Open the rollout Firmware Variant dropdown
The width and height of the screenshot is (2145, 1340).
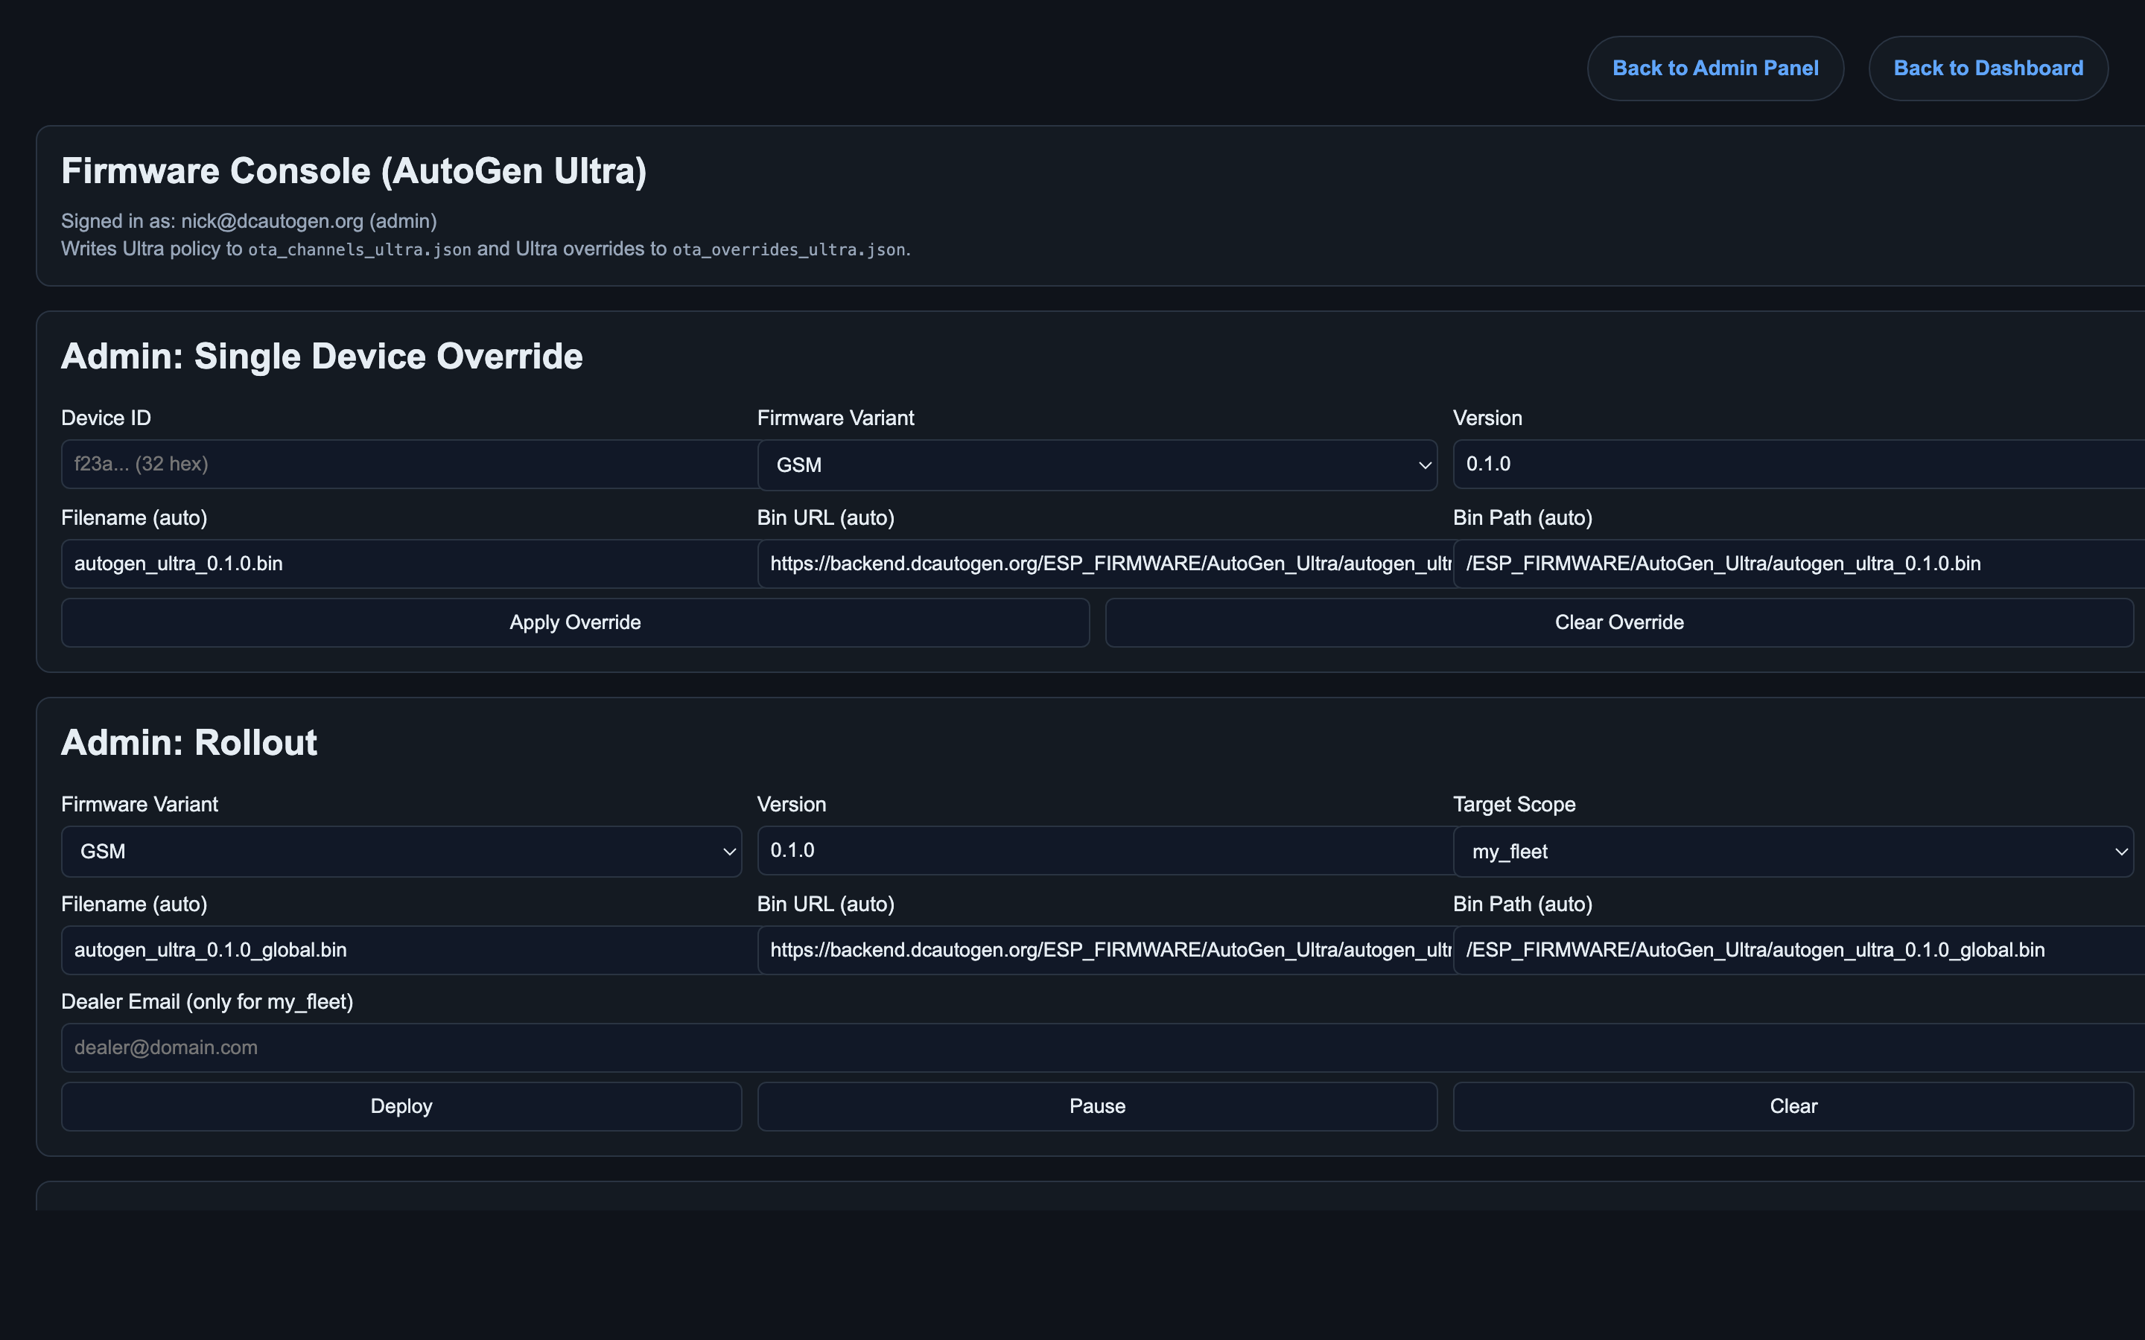click(x=401, y=852)
